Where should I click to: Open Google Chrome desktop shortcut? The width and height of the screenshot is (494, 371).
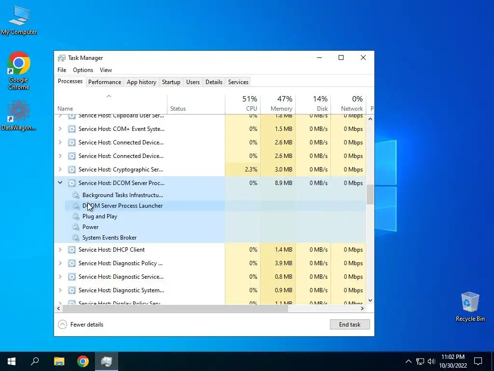pos(19,71)
